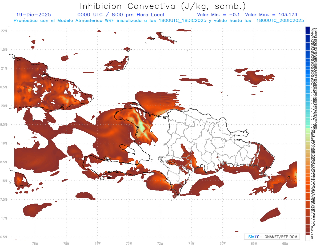Click the '18N' latitude label
Screen dimensions: 320x247
pos(4,181)
